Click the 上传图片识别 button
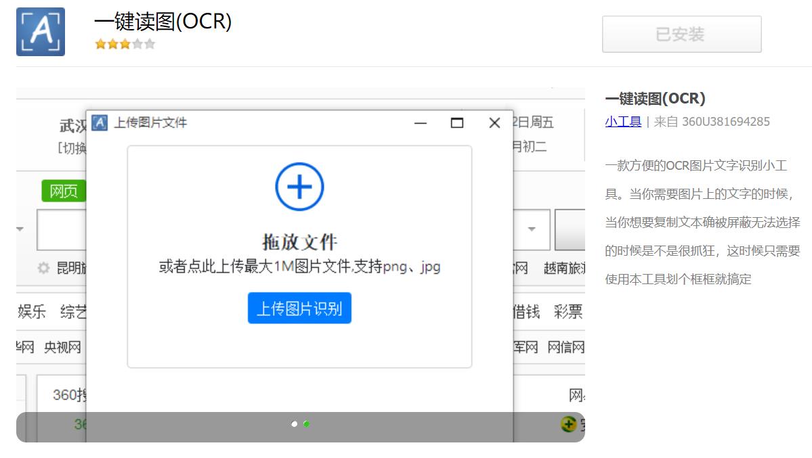The width and height of the screenshot is (812, 458). pyautogui.click(x=300, y=308)
